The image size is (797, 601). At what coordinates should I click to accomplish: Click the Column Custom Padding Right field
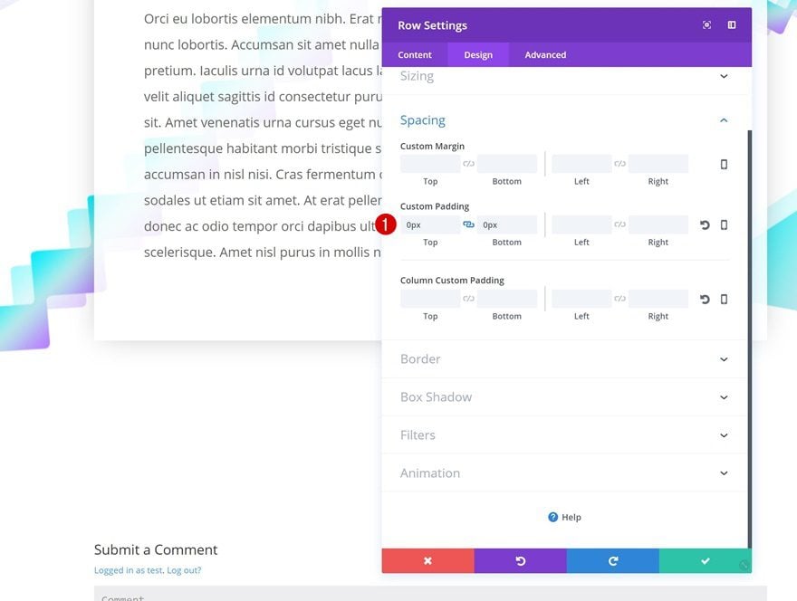coord(658,299)
